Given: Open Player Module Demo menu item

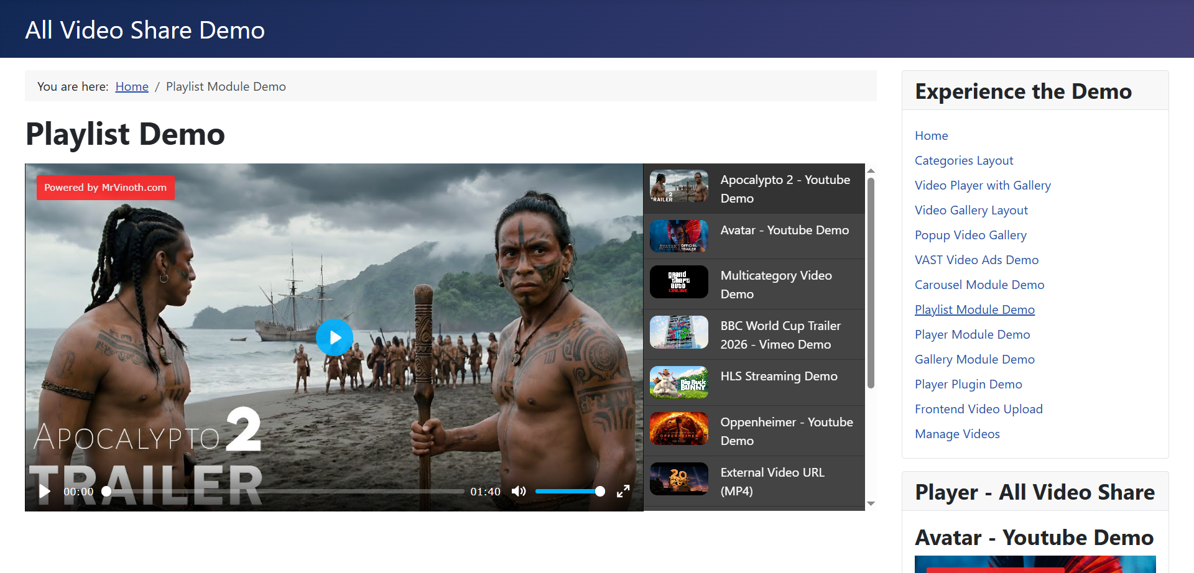Looking at the screenshot, I should click(973, 334).
